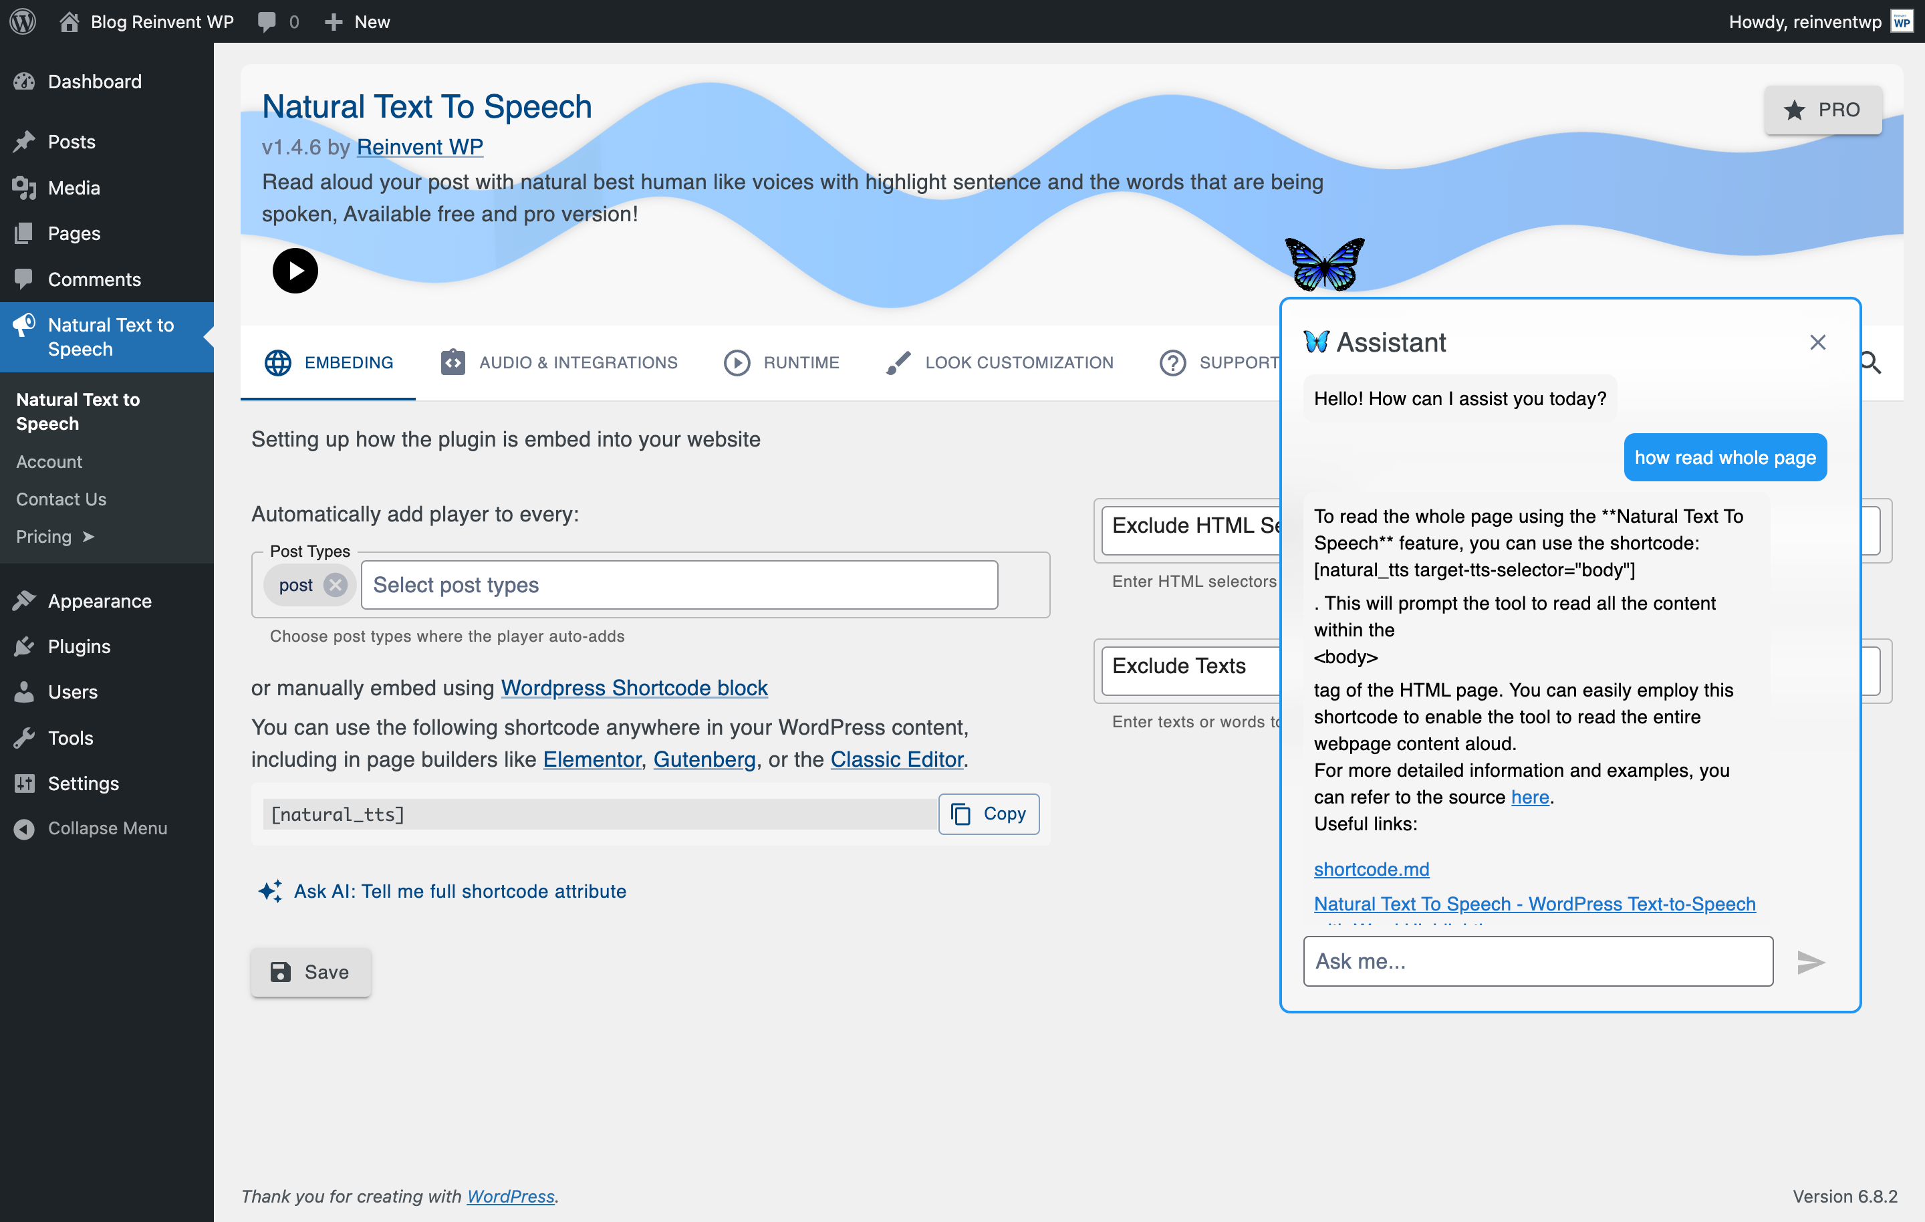Open the Account submenu item
The image size is (1925, 1222).
click(x=49, y=462)
